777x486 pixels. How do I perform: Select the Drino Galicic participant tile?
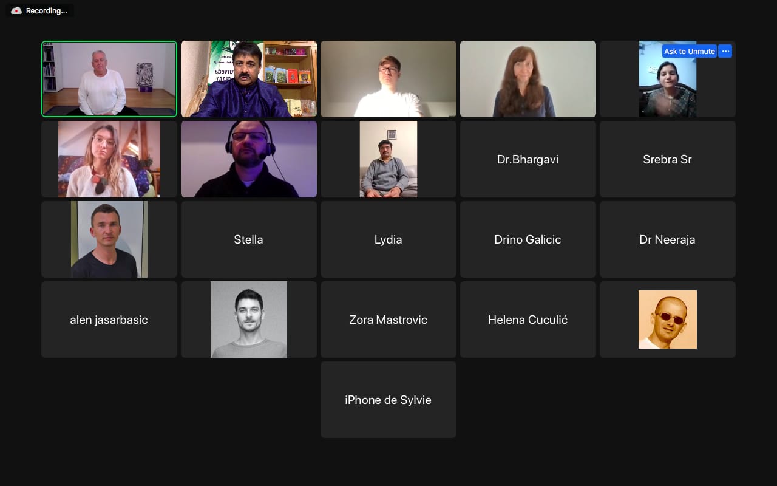point(528,239)
